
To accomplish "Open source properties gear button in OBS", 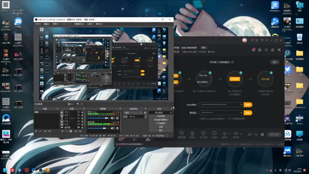I will click(71, 104).
